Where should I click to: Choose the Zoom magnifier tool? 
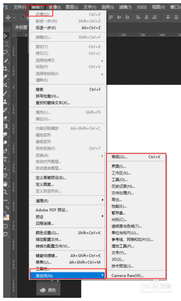pos(6,192)
